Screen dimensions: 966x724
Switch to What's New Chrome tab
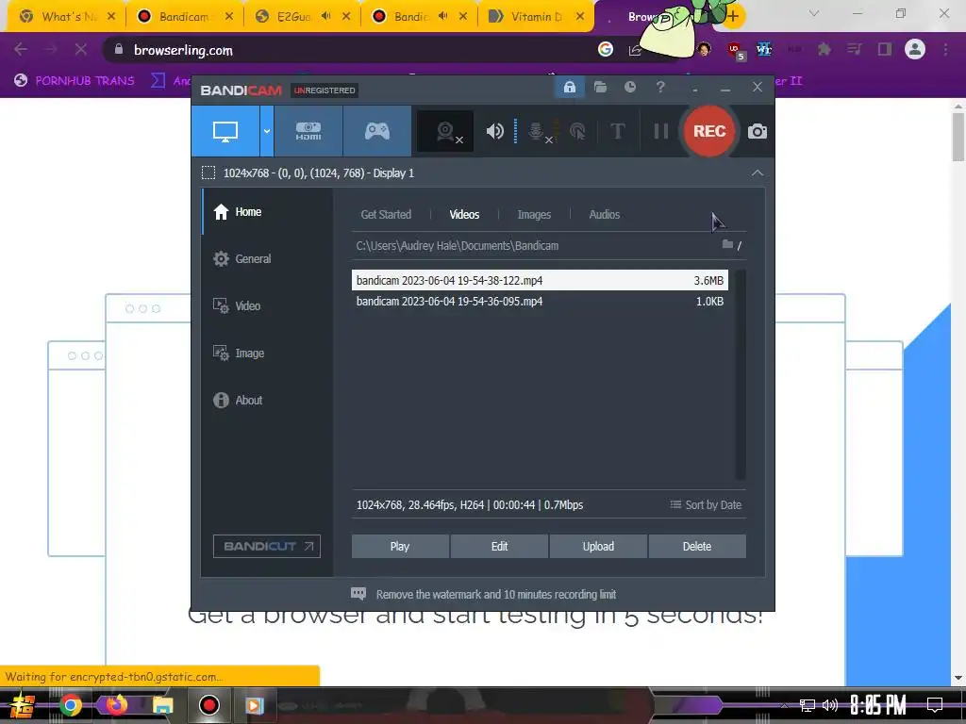[x=67, y=17]
